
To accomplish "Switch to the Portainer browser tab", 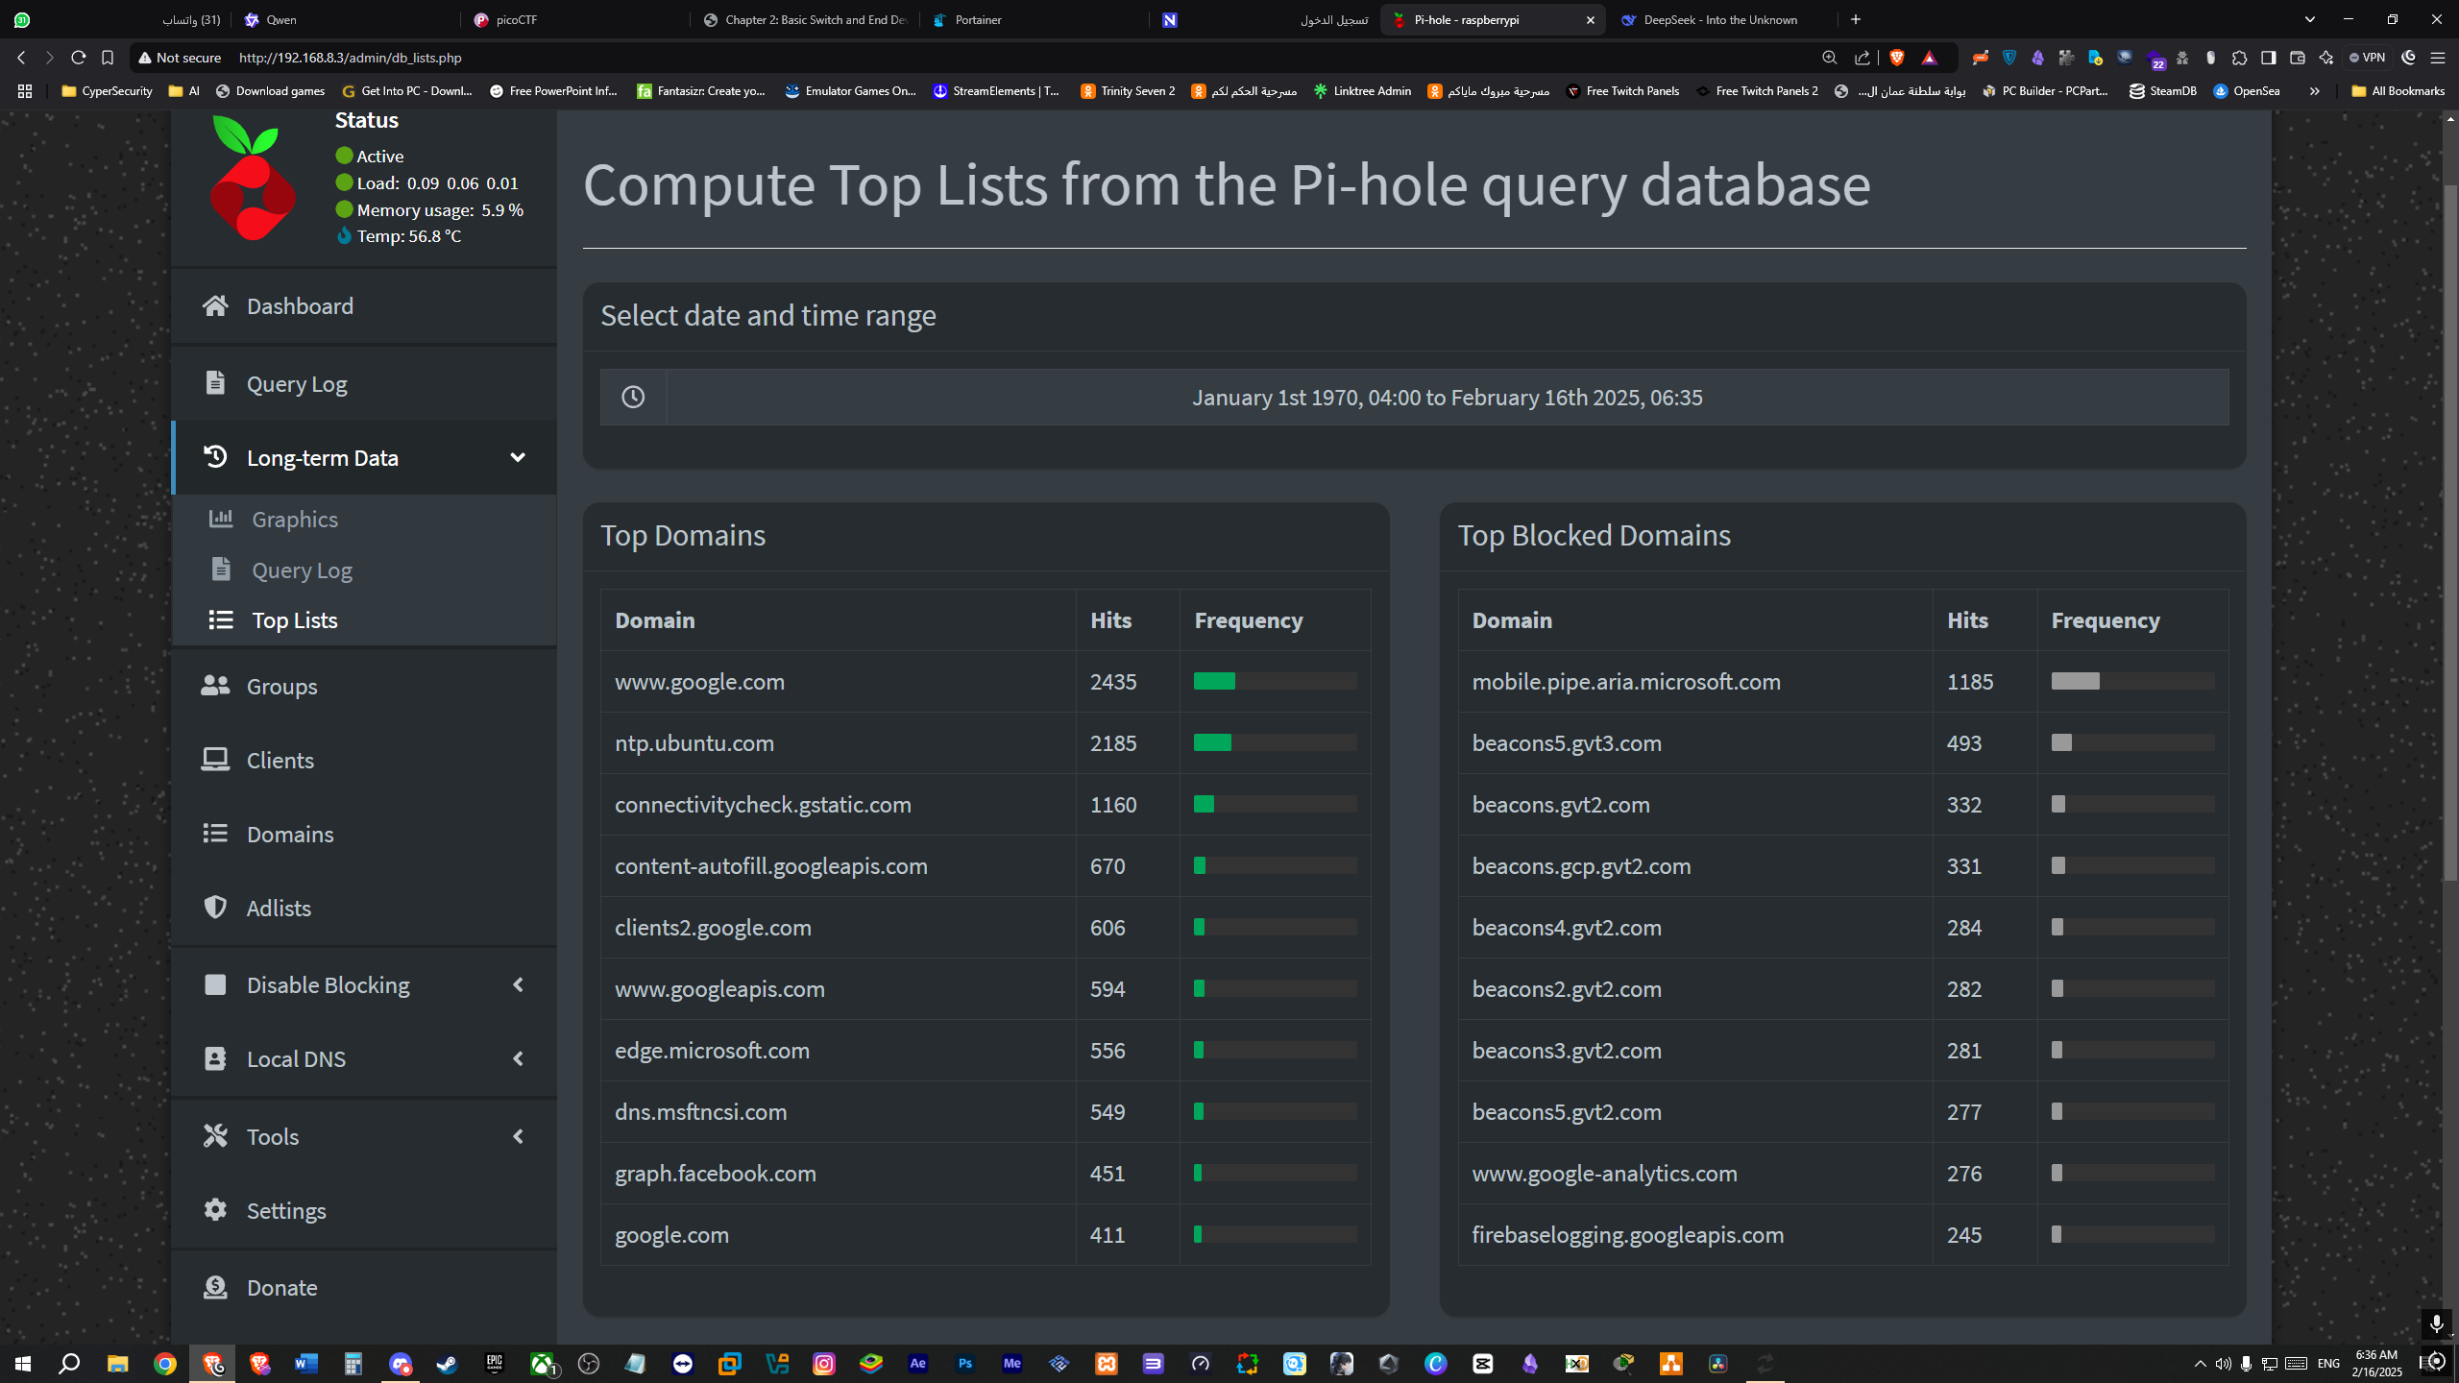I will pos(1033,19).
